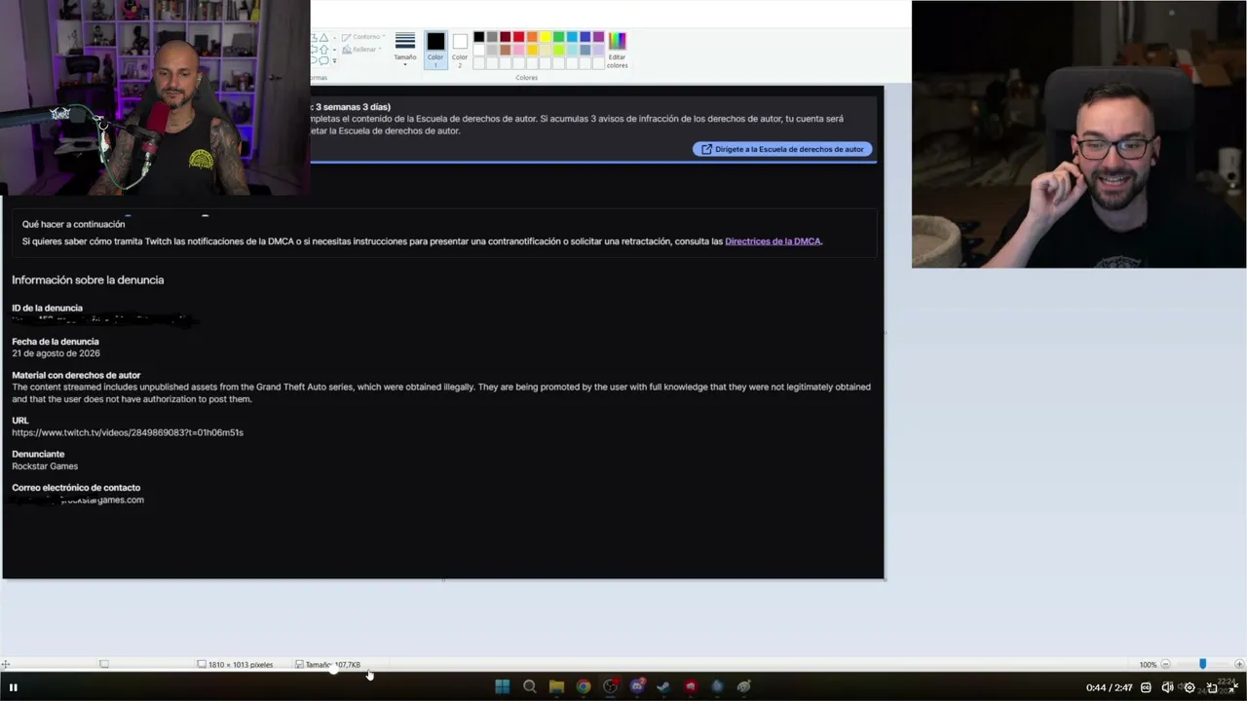
Task: Choose the pink palette color
Action: (518, 50)
